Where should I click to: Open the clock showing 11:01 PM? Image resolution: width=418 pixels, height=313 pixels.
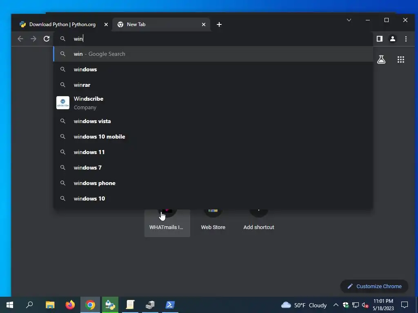383,305
